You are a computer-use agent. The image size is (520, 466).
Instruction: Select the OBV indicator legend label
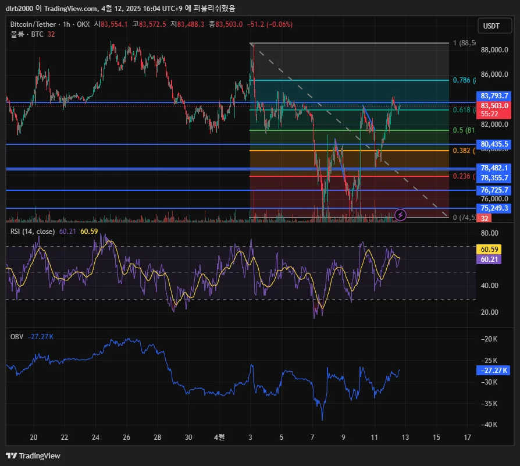click(17, 336)
